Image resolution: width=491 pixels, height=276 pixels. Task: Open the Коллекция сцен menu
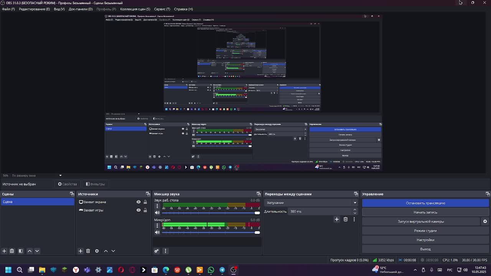pyautogui.click(x=135, y=9)
